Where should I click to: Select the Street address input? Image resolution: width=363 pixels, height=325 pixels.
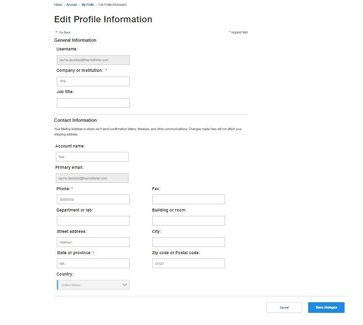click(93, 242)
